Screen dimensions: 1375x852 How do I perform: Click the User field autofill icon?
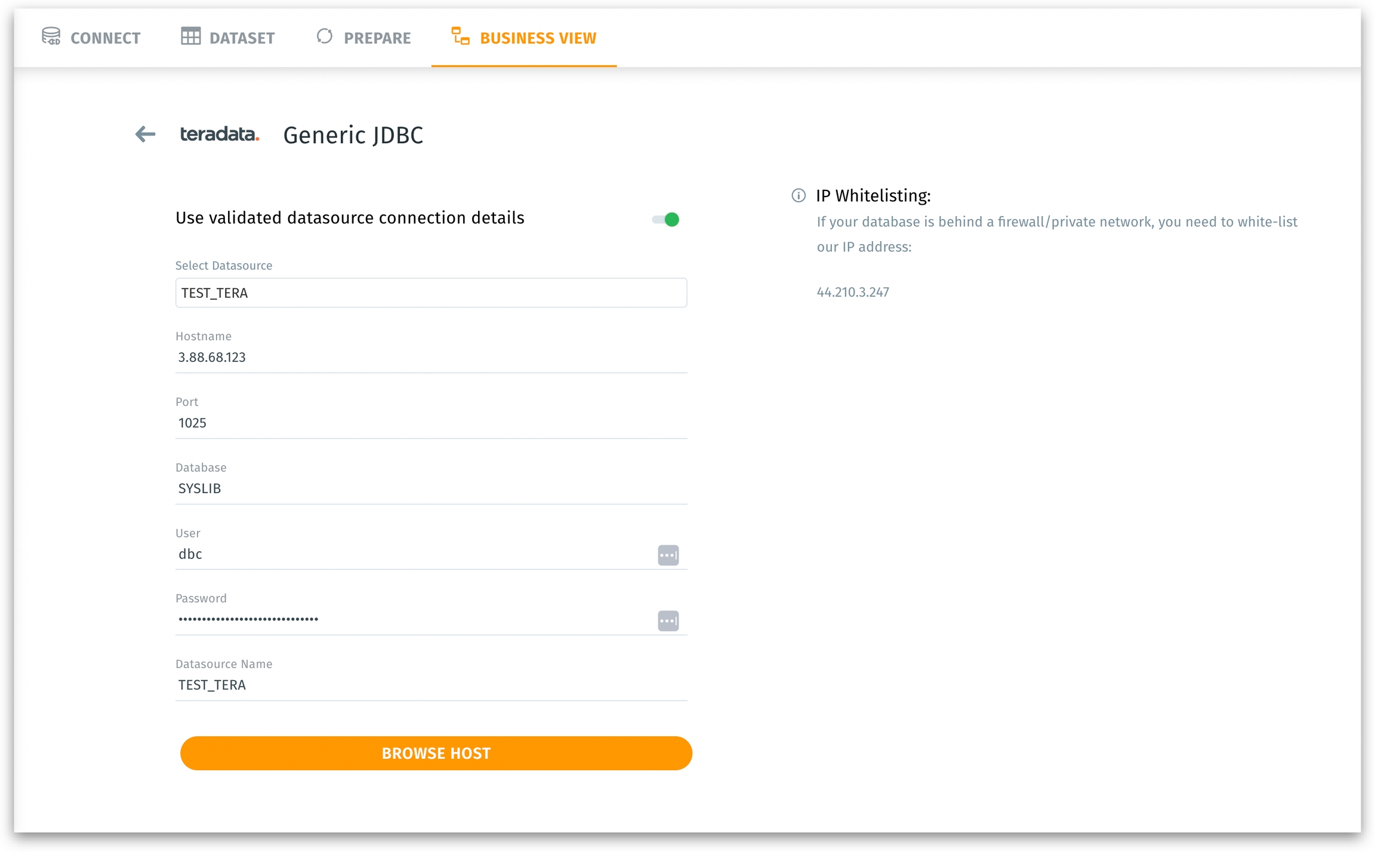coord(668,555)
